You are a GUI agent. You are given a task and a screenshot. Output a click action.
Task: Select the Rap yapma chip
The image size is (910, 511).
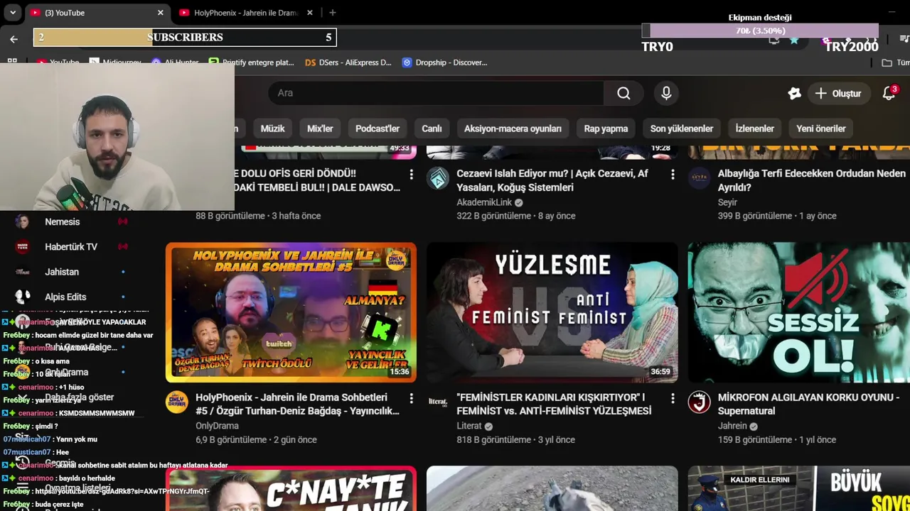606,128
